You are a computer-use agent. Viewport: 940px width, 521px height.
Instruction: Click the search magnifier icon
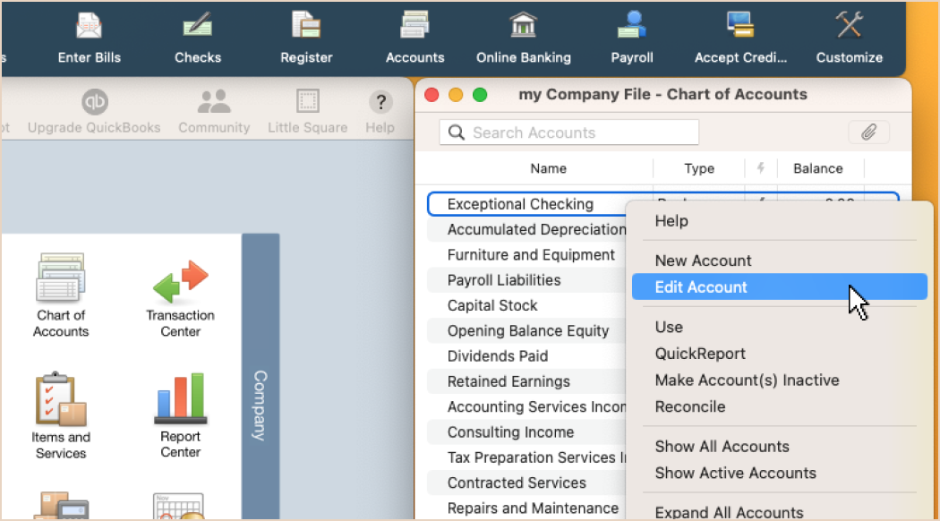pyautogui.click(x=457, y=132)
